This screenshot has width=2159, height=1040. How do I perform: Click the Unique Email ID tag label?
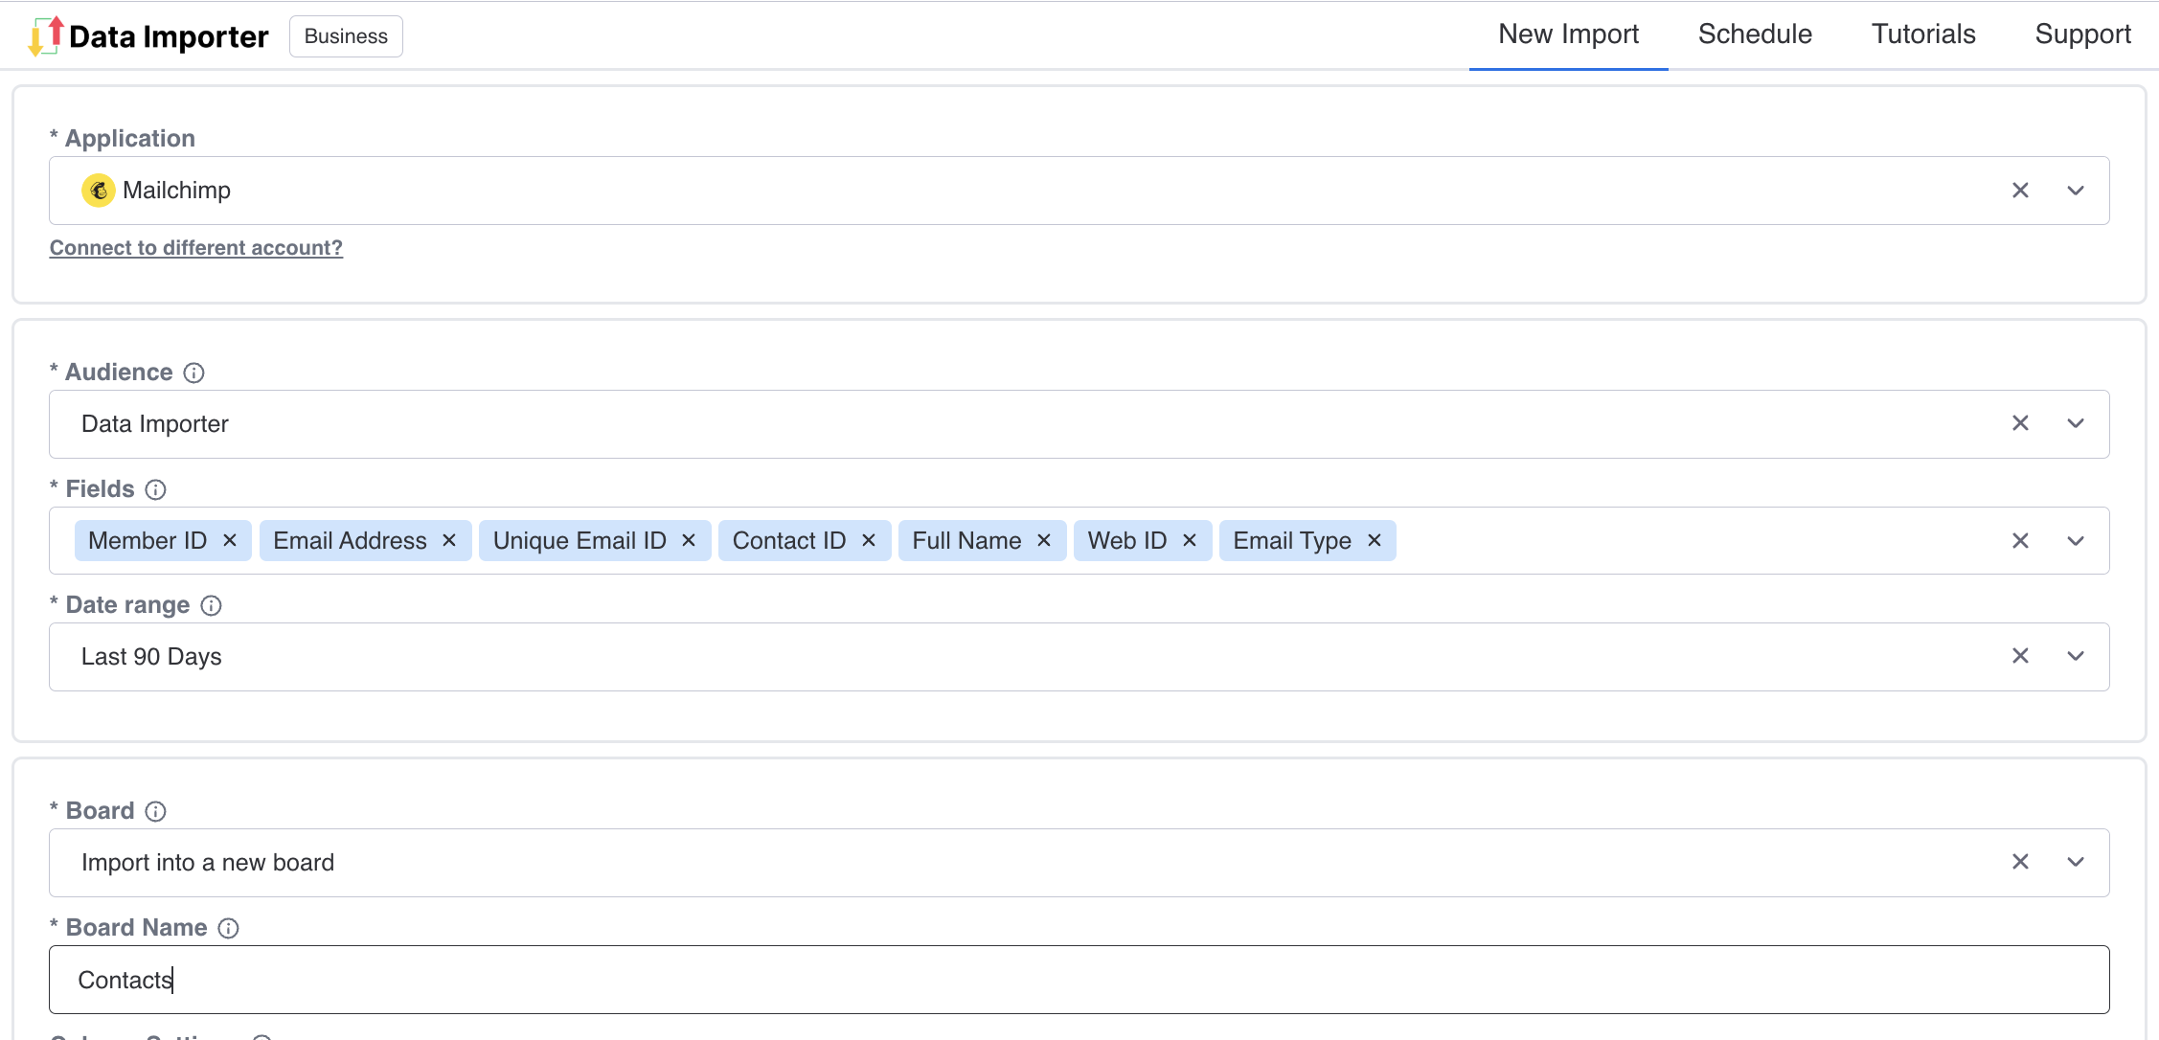(x=580, y=540)
